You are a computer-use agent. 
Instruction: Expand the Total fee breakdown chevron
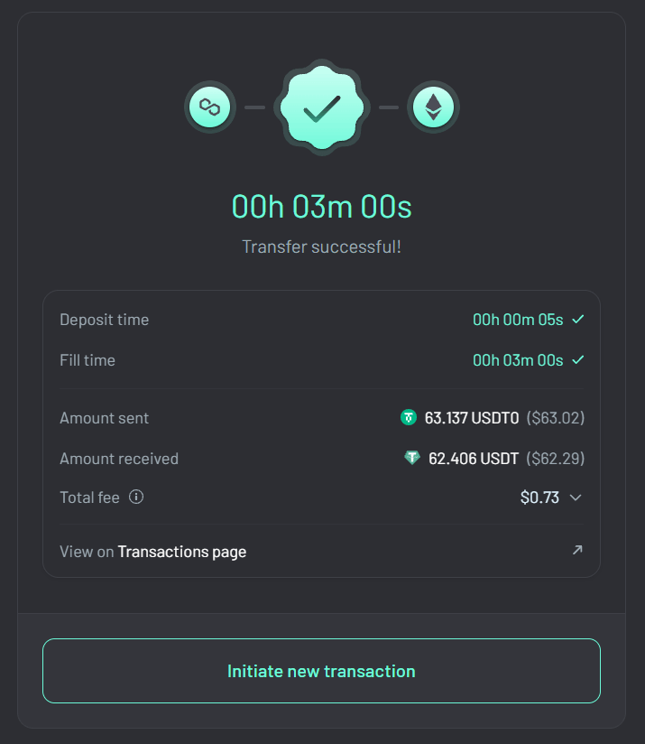tap(576, 498)
